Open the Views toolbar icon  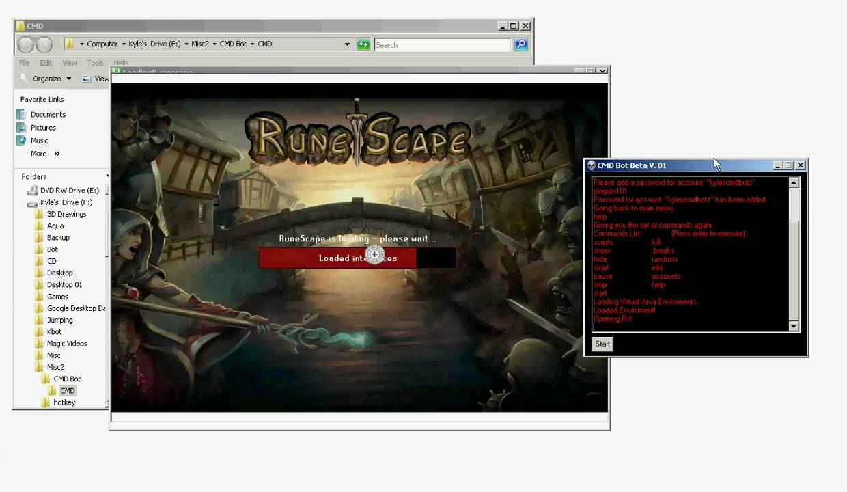point(87,79)
